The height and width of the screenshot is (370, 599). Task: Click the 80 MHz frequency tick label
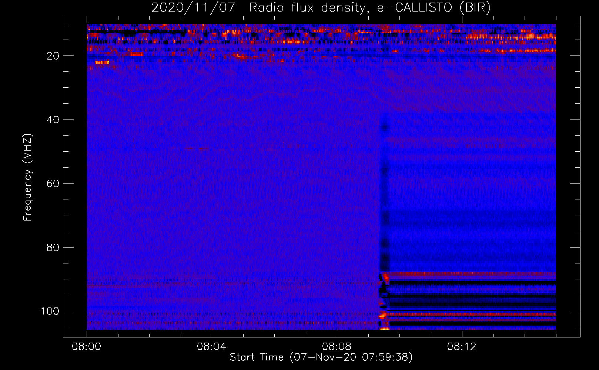tap(53, 247)
